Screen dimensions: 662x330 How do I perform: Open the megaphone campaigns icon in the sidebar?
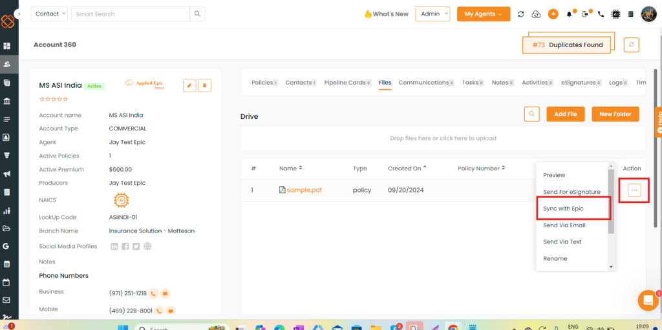coord(6,174)
